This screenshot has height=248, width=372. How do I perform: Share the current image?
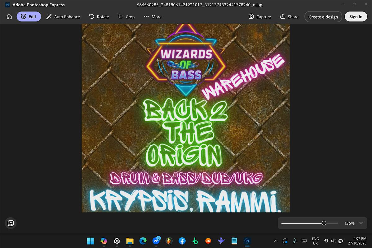pos(289,16)
